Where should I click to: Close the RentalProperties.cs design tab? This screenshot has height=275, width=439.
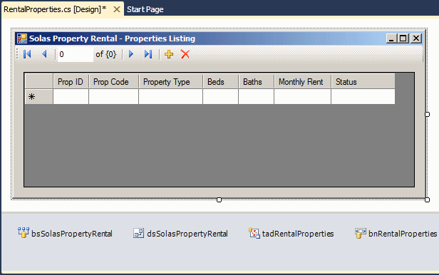click(117, 9)
